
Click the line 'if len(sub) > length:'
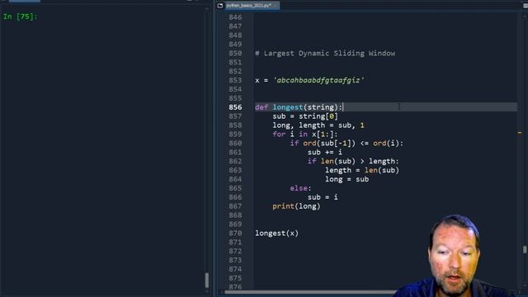(x=353, y=162)
